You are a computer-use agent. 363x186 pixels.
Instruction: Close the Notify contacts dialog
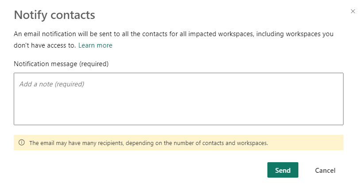pyautogui.click(x=353, y=11)
